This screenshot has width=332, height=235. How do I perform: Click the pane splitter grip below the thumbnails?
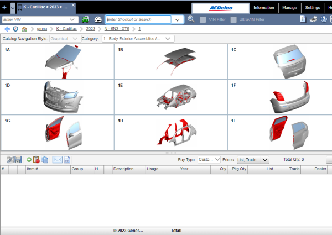coord(170,153)
